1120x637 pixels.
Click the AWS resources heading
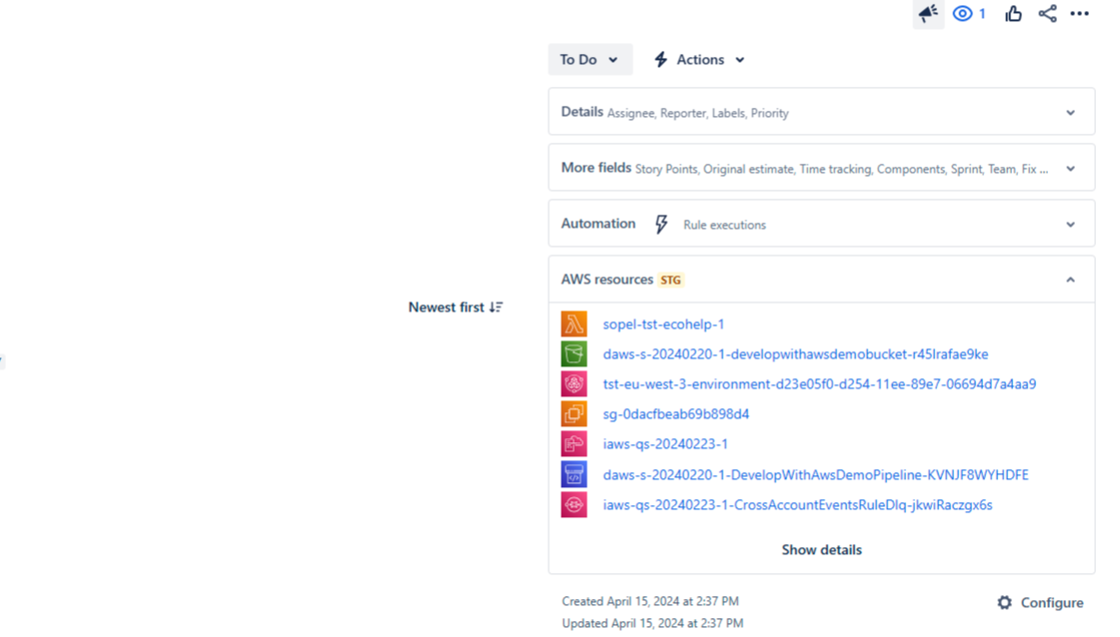click(x=606, y=280)
